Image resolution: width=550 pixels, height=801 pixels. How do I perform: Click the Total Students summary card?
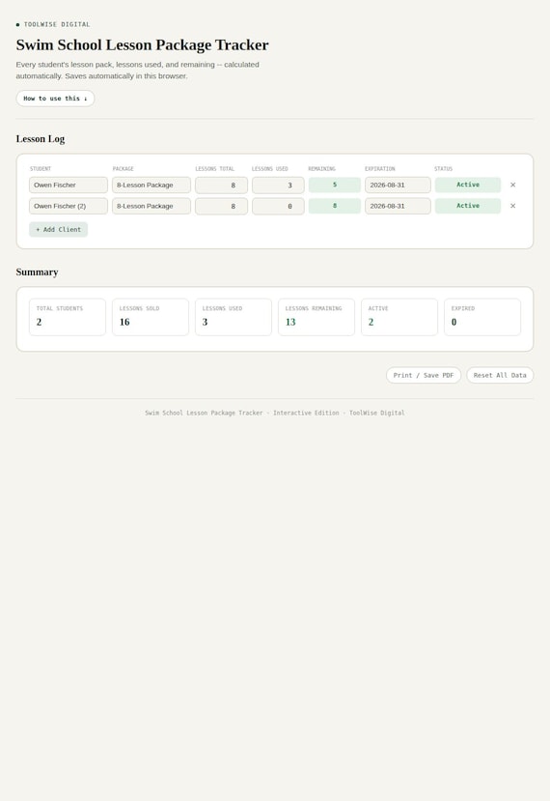tap(68, 317)
